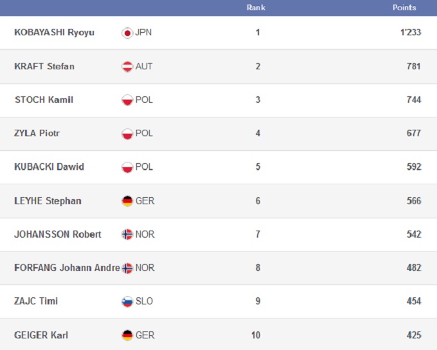This screenshot has height=350, width=437.
Task: Open KUBACKI Dawid profile
Action: (49, 167)
